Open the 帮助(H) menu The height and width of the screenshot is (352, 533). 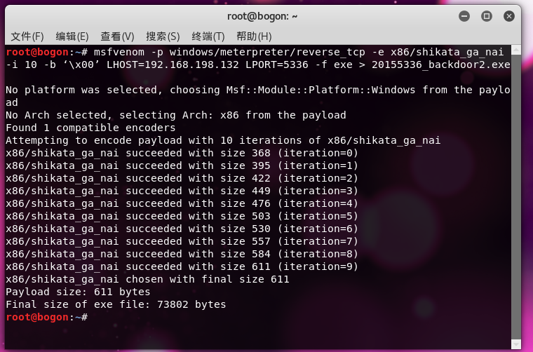click(x=254, y=36)
